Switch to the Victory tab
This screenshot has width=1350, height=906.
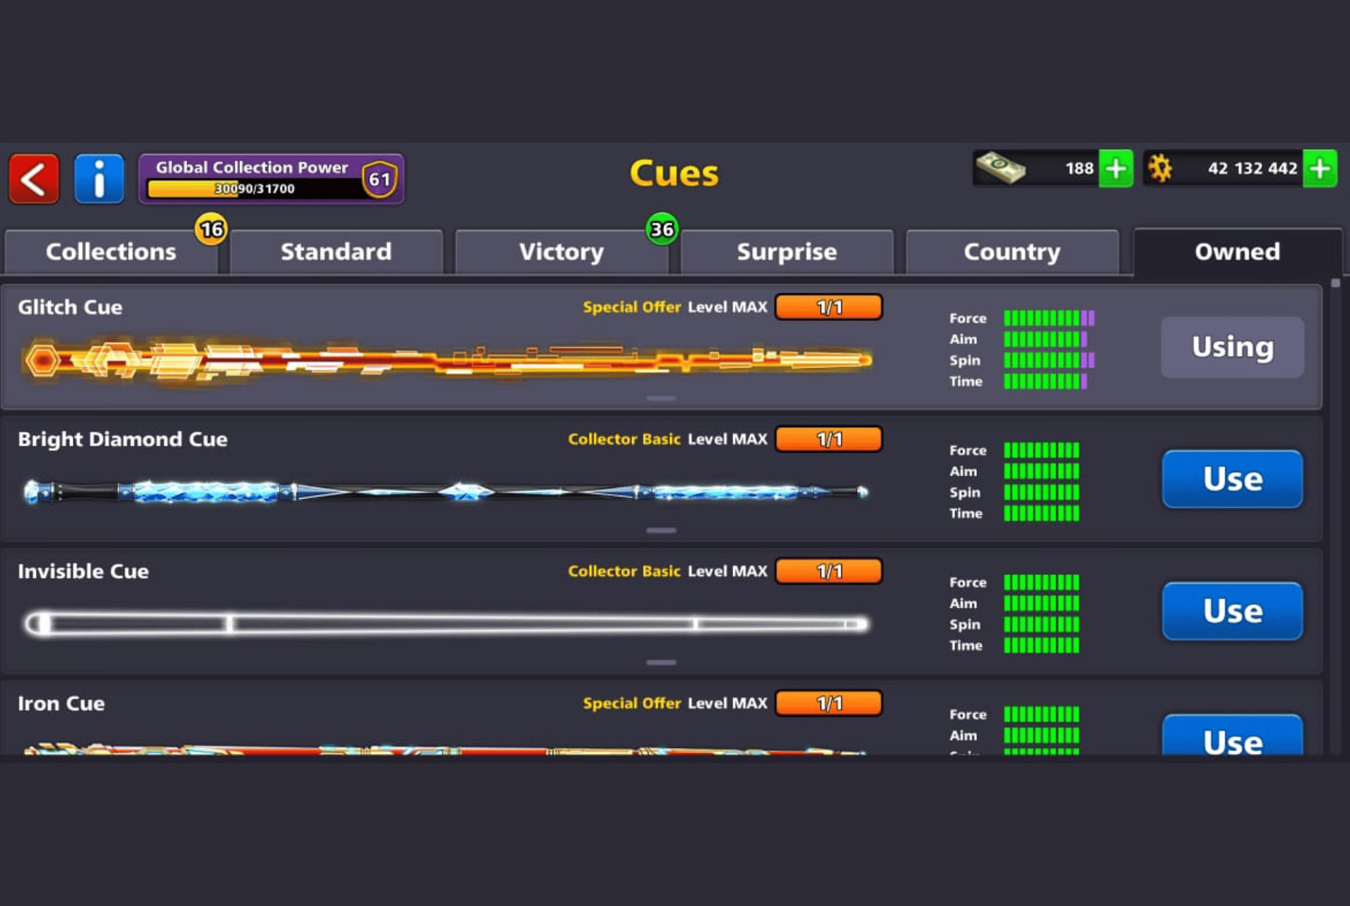click(x=562, y=252)
